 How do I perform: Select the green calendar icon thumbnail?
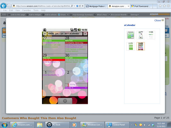click(131, 35)
